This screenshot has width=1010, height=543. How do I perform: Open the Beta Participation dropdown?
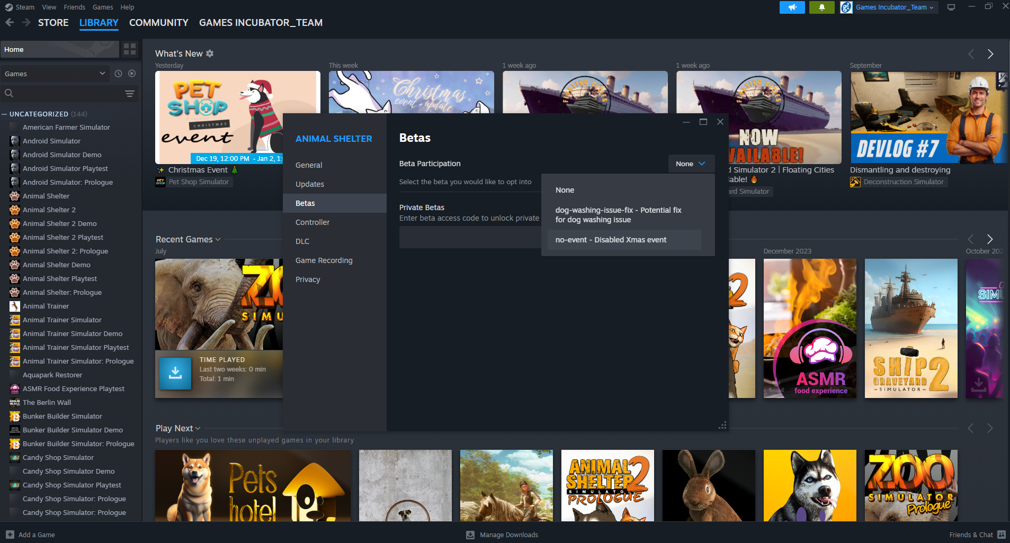691,164
